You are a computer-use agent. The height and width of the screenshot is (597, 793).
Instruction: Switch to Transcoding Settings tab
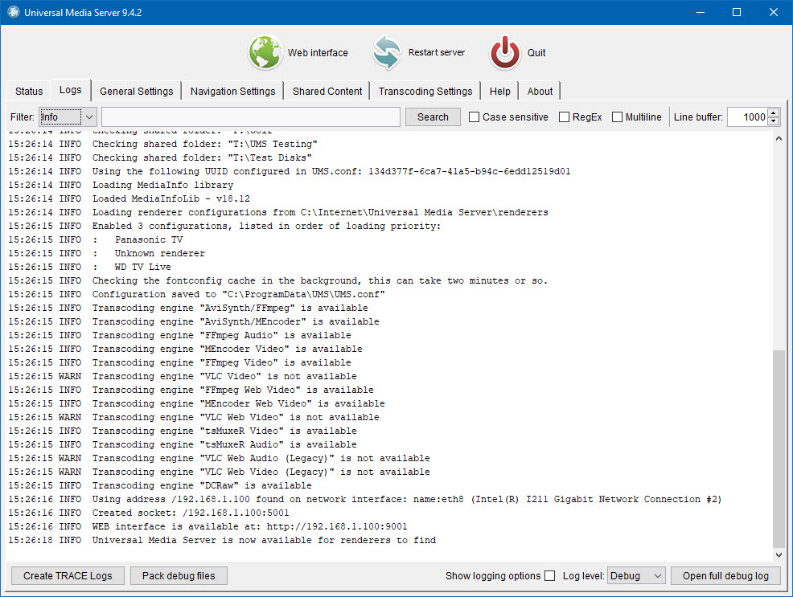pos(425,92)
